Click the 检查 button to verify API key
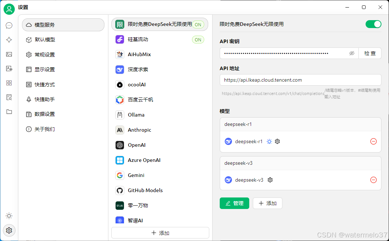Viewport: 389px width, 241px height. pyautogui.click(x=370, y=53)
